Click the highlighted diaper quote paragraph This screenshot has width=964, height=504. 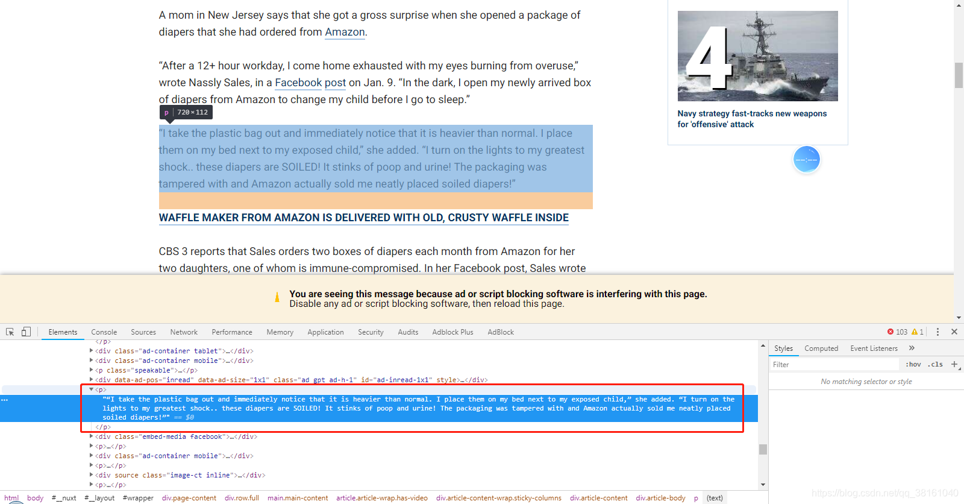(376, 159)
